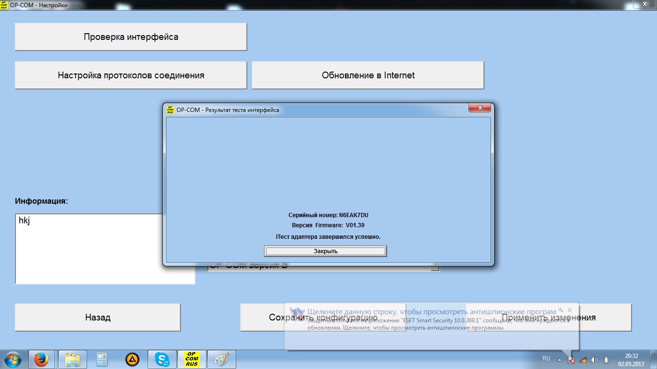
Task: Open the AIMP player taskbar icon
Action: click(132, 359)
